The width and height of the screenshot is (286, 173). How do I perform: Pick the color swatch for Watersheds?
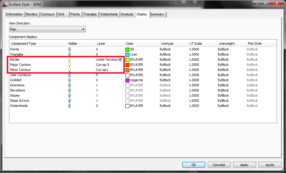click(x=127, y=106)
